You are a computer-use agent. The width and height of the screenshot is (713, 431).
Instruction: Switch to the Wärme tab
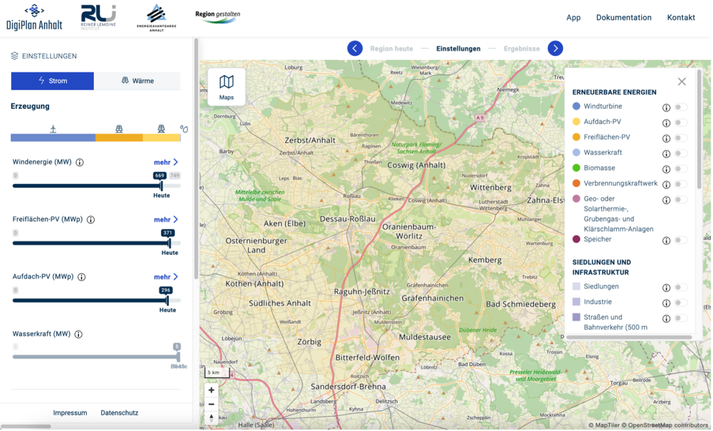[137, 81]
